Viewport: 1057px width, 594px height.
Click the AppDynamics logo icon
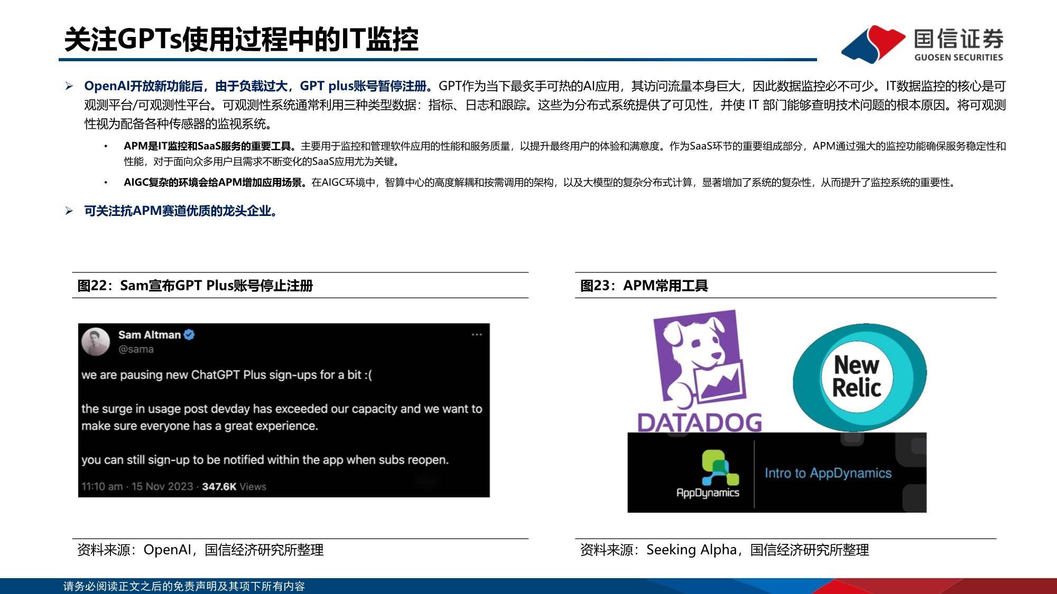pyautogui.click(x=720, y=467)
